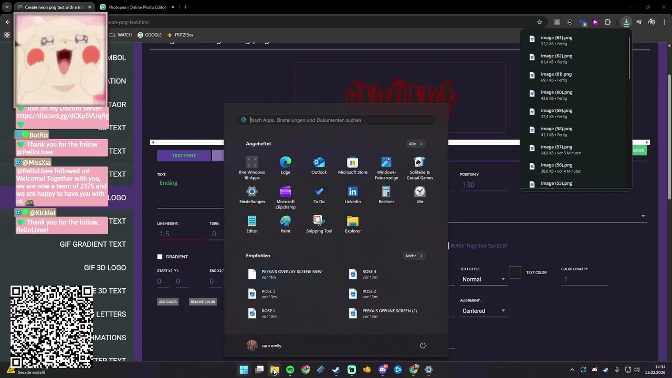Open caro emily user account

[x=264, y=345]
